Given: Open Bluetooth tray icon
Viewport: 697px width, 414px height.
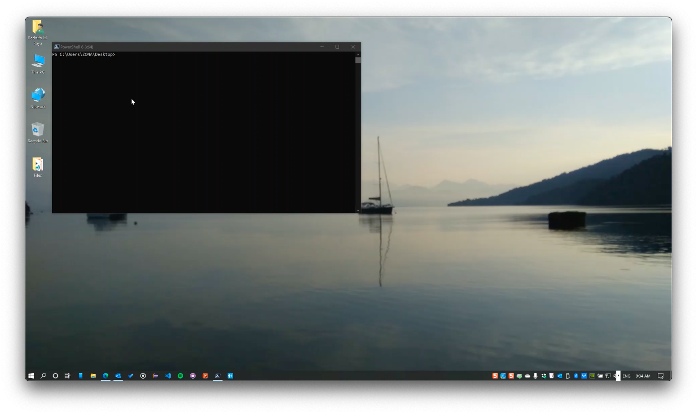Looking at the screenshot, I should (576, 376).
